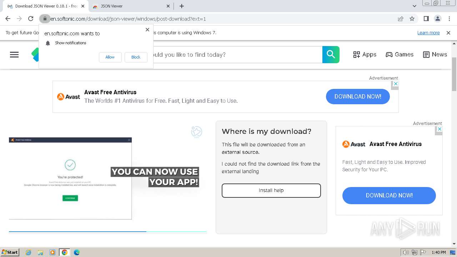
Task: Open the Chrome side panel
Action: coord(426,19)
